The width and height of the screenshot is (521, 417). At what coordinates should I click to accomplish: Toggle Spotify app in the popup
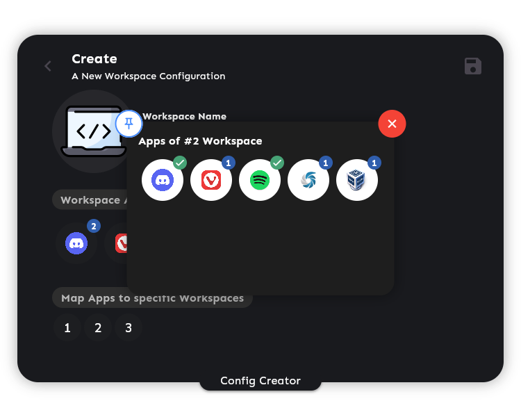(x=260, y=180)
